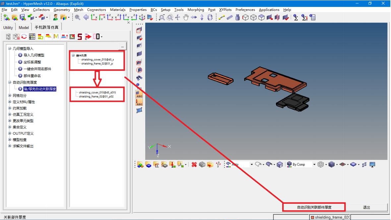Click the renumber 1-2-3 icon
391x220 pixels.
point(218,164)
